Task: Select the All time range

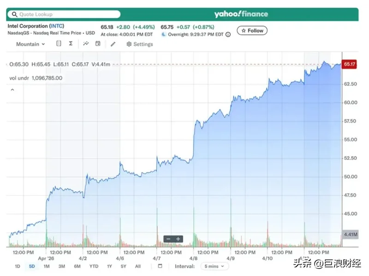Action: point(137,266)
